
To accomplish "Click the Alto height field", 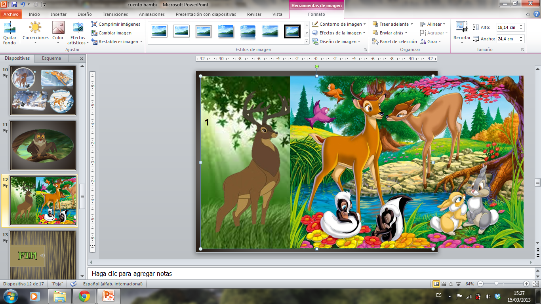I will point(507,27).
